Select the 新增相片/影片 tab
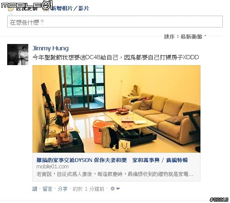 [70, 8]
